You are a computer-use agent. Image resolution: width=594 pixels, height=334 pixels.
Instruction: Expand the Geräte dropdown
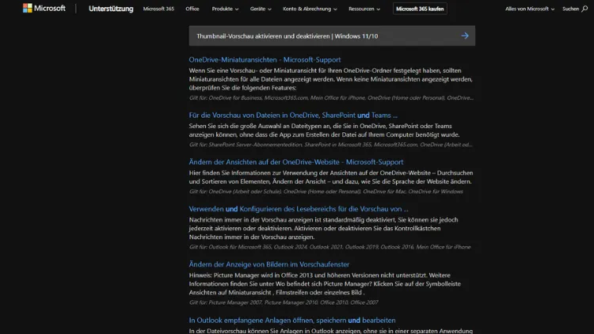pos(261,9)
